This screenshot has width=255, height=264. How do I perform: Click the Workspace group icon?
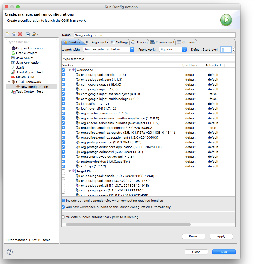(x=74, y=70)
